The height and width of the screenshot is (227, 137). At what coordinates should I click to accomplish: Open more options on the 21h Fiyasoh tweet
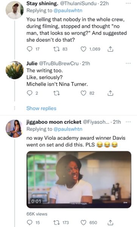pos(128,122)
